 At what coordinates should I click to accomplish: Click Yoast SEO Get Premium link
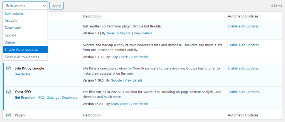[x=25, y=98]
